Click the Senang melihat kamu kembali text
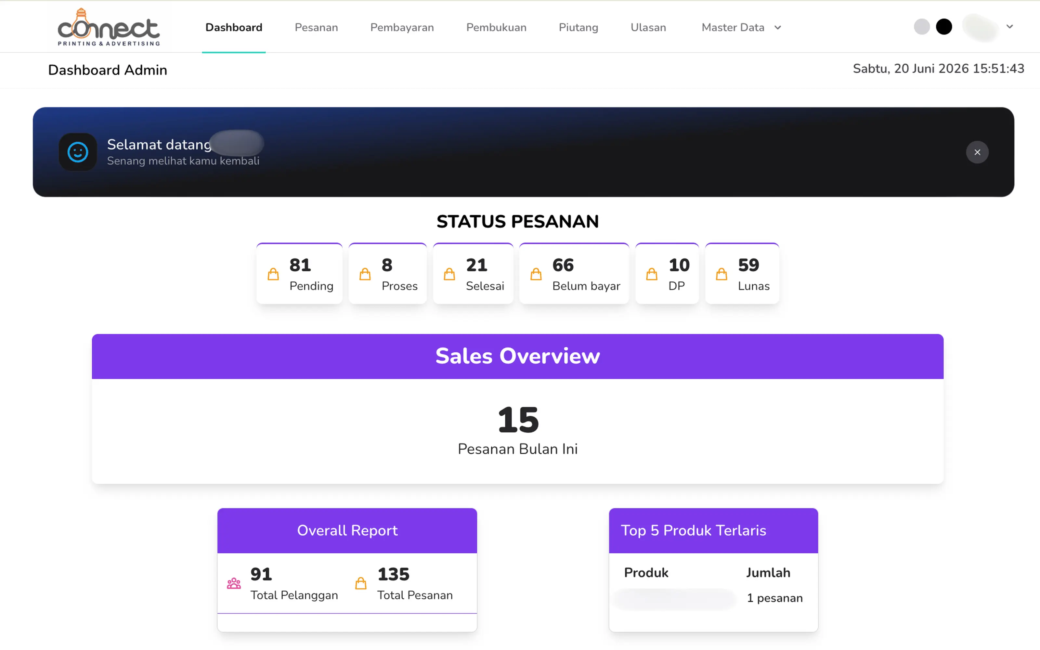The height and width of the screenshot is (650, 1040). pyautogui.click(x=183, y=161)
